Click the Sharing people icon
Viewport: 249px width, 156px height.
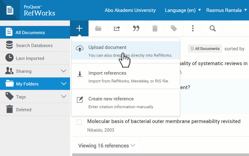pos(9,71)
